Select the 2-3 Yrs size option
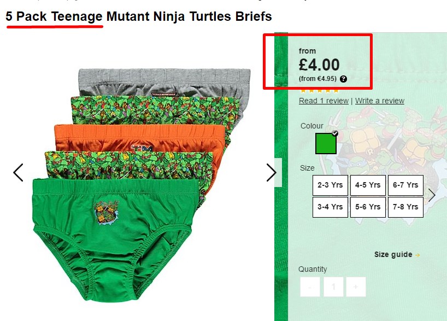The image size is (447, 321). click(x=330, y=185)
